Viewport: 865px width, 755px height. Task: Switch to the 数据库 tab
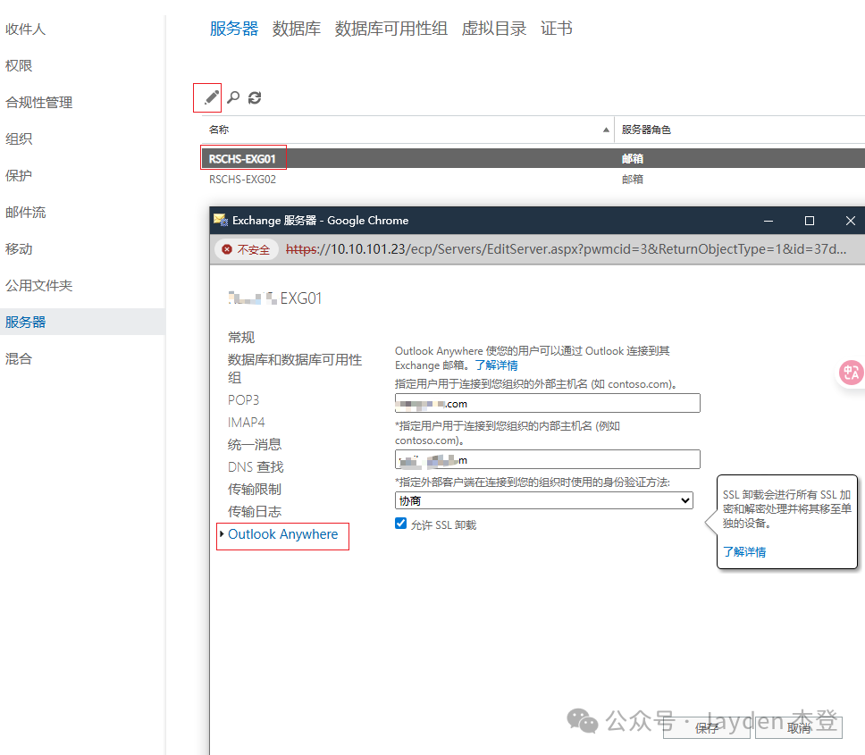click(297, 29)
